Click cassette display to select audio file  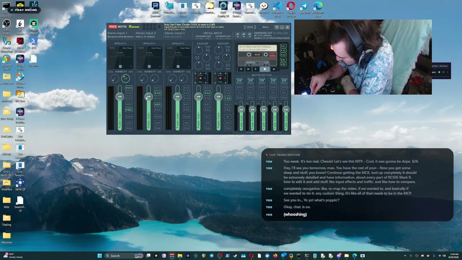(257, 48)
